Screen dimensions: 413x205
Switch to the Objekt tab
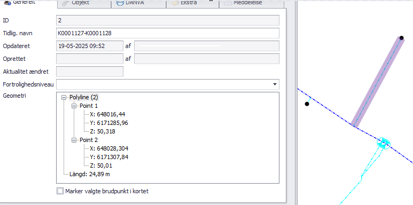tap(84, 3)
